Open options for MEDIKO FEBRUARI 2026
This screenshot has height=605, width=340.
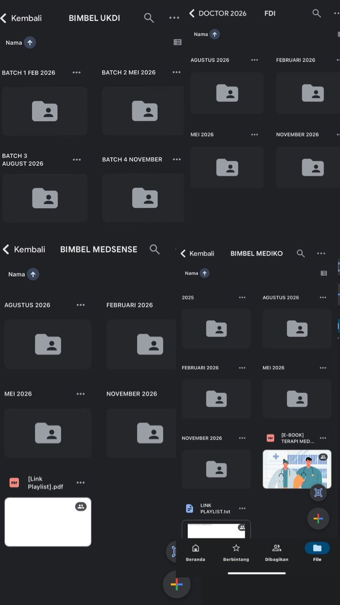242,368
